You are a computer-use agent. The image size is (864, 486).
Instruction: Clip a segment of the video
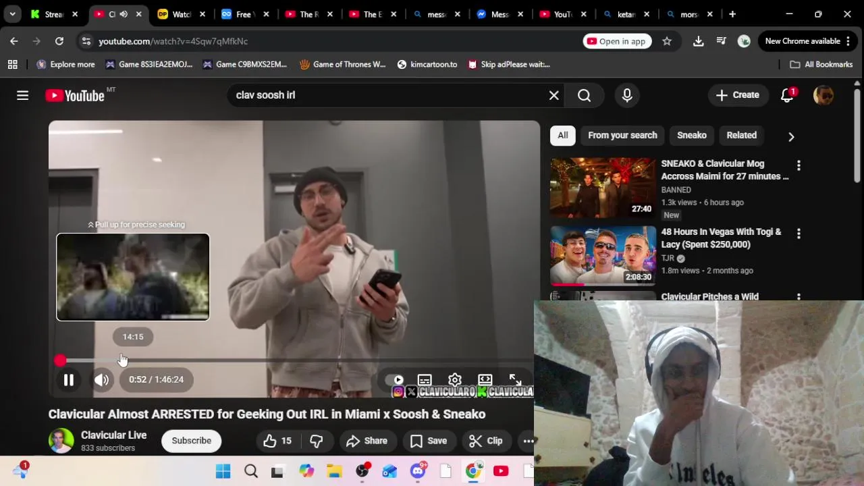click(486, 441)
